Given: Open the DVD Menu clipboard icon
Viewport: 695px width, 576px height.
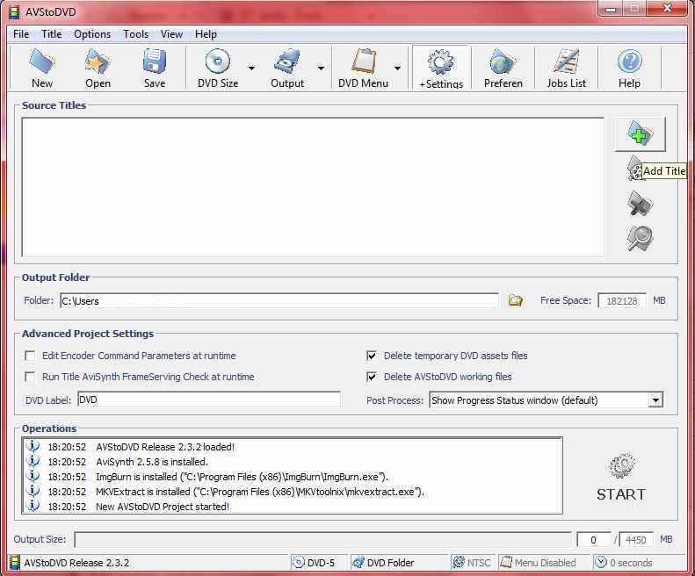Looking at the screenshot, I should pyautogui.click(x=364, y=61).
